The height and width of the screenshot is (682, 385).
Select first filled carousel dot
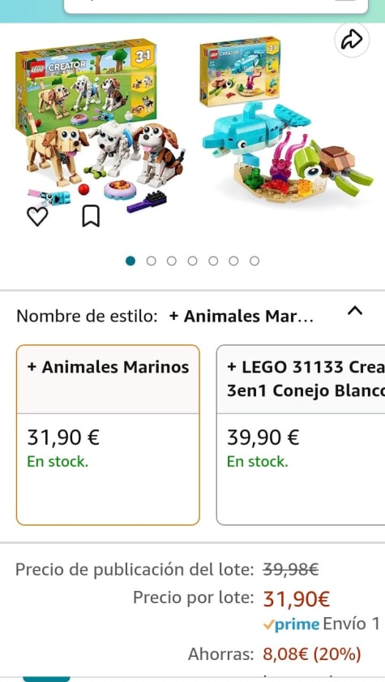click(x=130, y=261)
